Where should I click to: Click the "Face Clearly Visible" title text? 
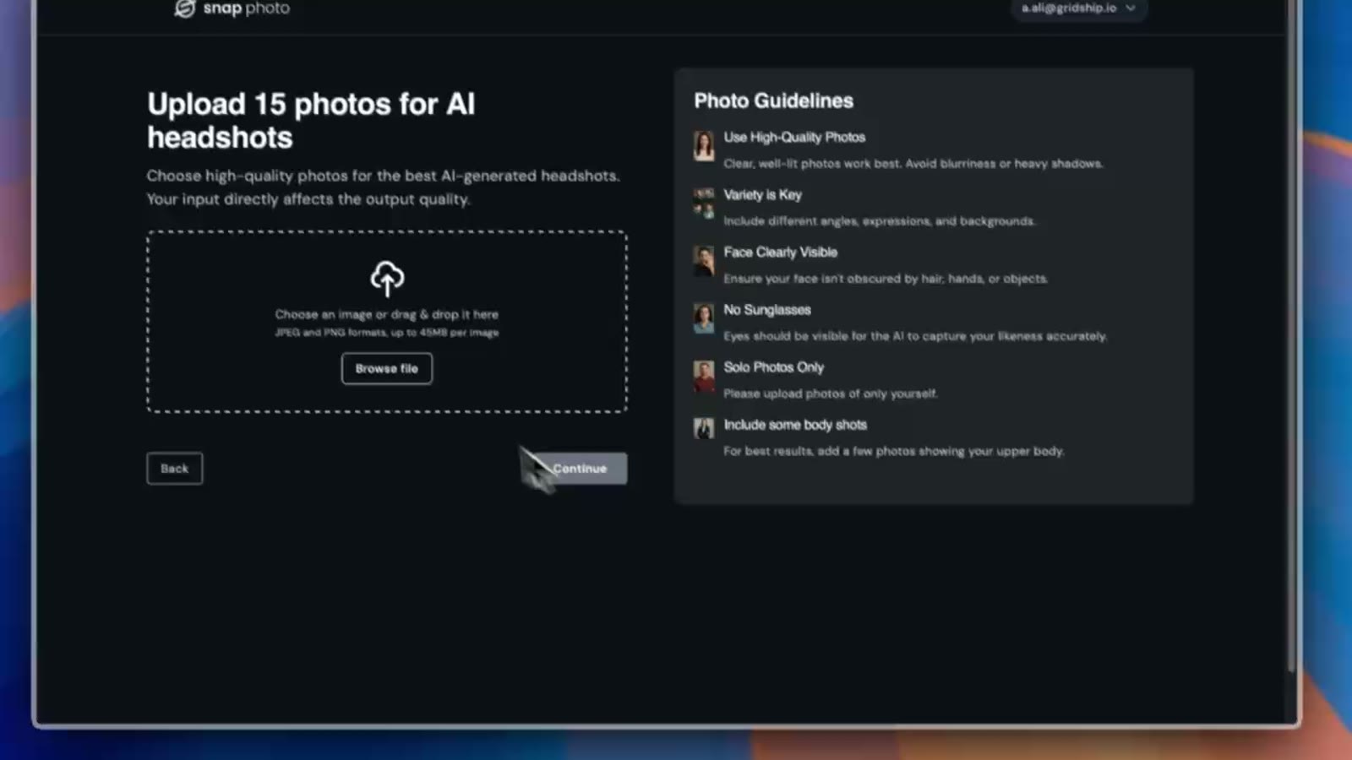780,252
